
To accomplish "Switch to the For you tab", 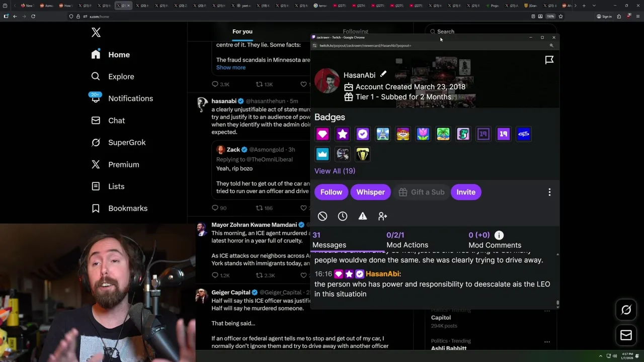I will [243, 32].
